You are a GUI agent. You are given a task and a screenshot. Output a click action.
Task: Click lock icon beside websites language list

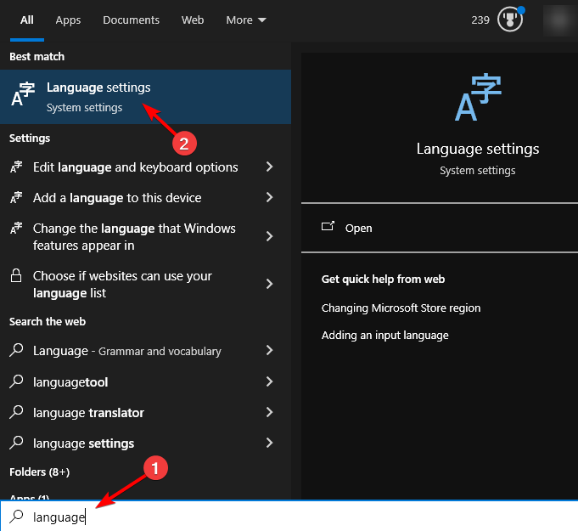coord(16,275)
